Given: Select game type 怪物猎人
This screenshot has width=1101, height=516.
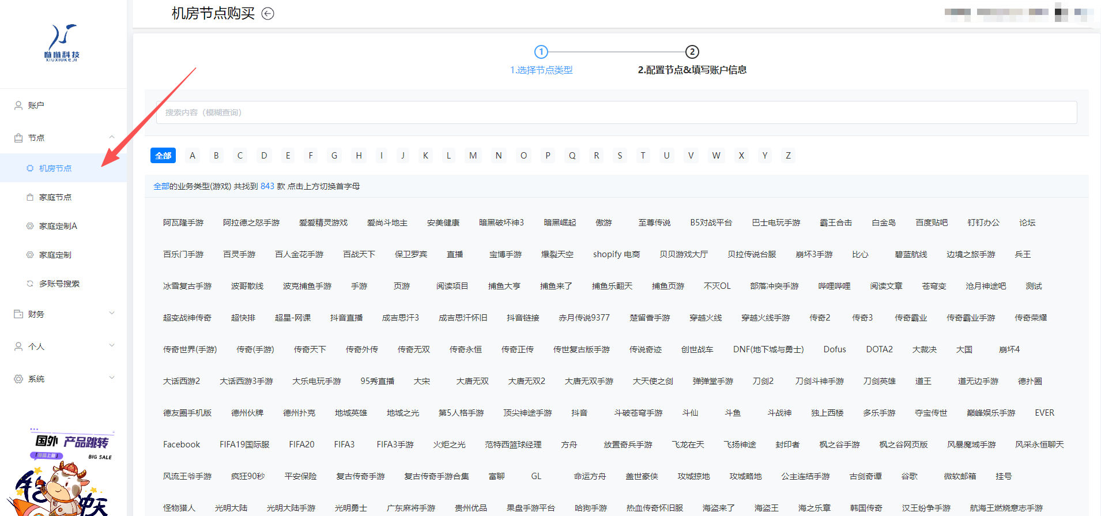Looking at the screenshot, I should click(179, 508).
